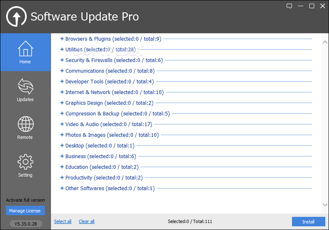329x230 pixels.
Task: Click the Install button
Action: [308, 222]
